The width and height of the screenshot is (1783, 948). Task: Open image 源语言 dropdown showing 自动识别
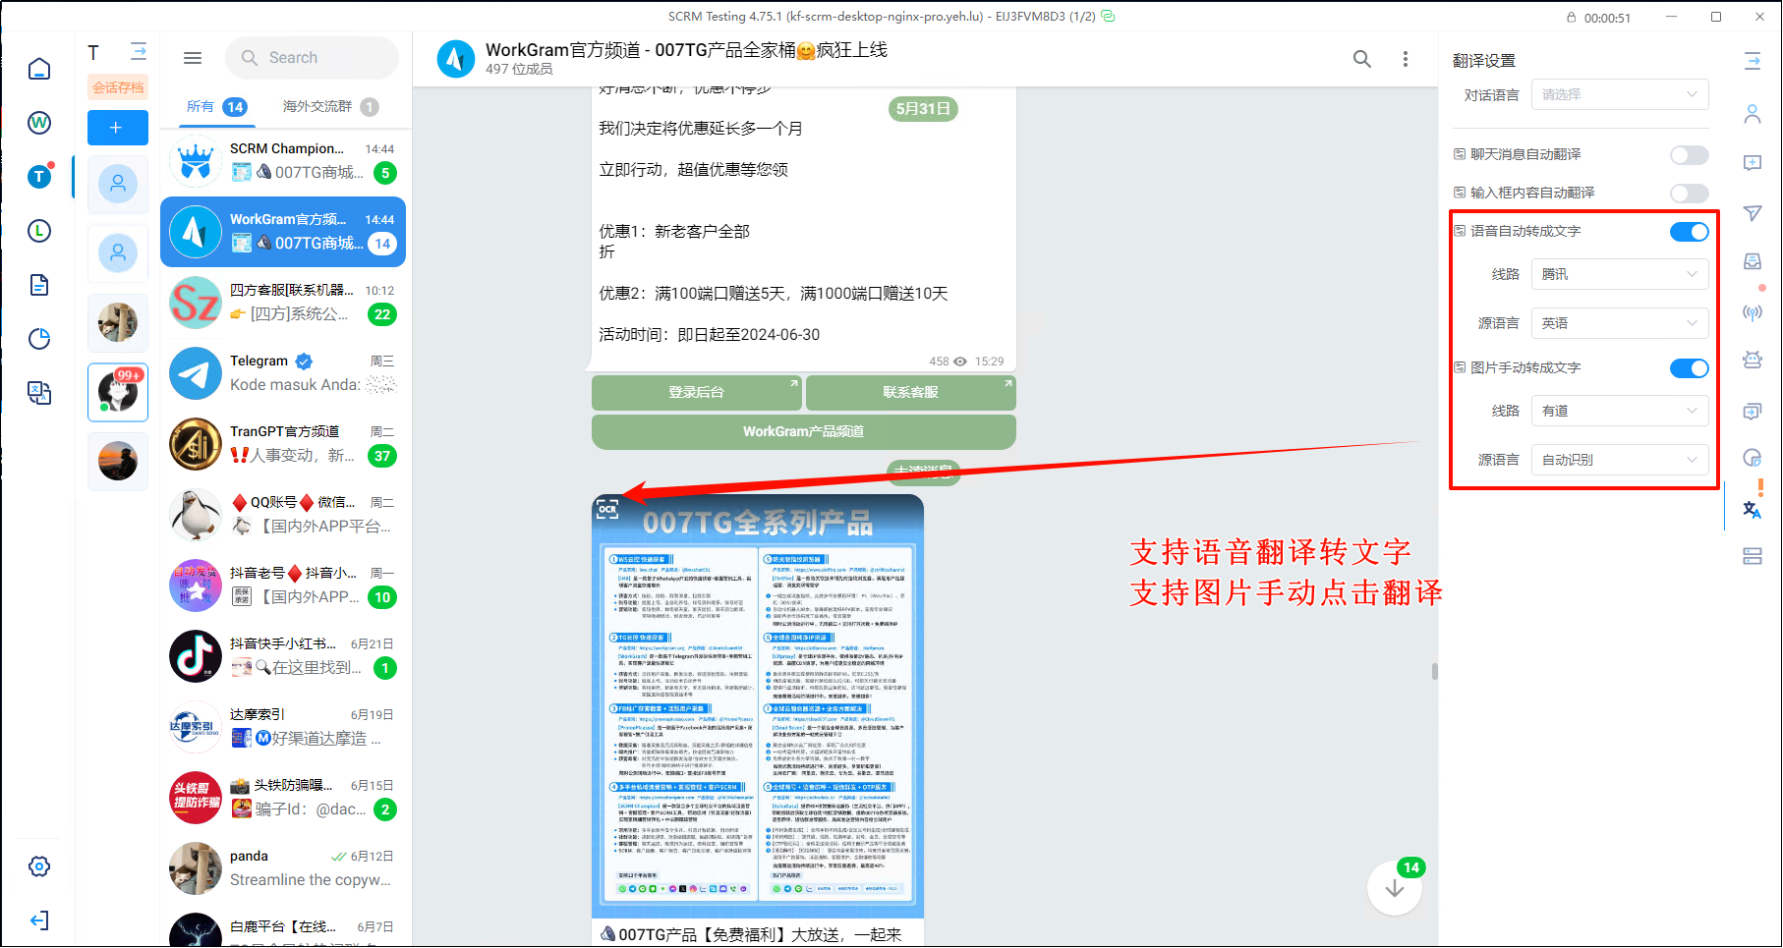coord(1620,460)
